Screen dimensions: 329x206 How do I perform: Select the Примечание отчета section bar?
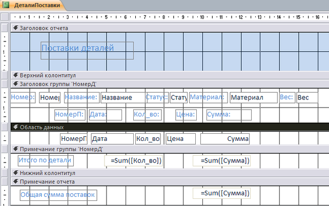point(170,182)
